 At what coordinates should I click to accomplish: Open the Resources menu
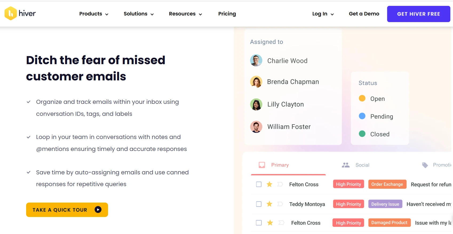(x=185, y=14)
